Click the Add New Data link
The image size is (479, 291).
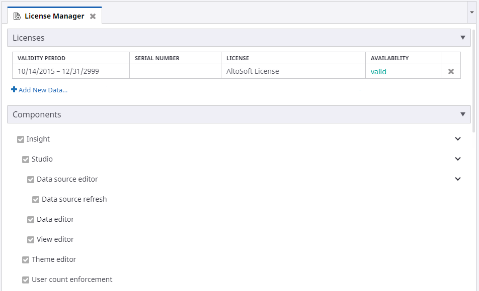43,90
